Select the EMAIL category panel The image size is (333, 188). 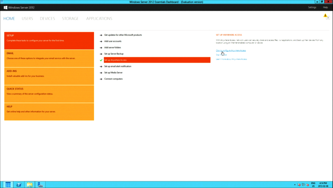[x=49, y=58]
